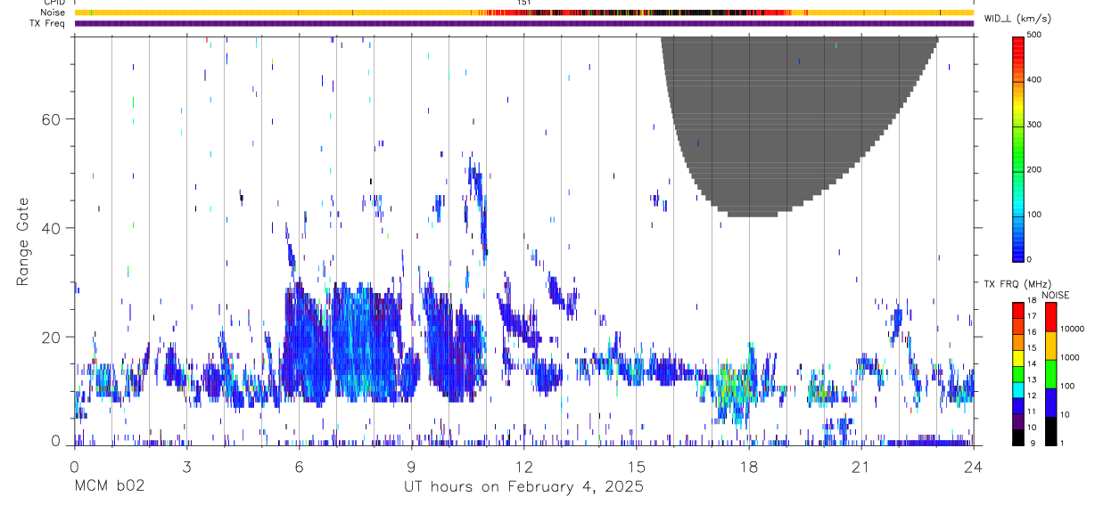Click the "3" tick label on the time axis

click(186, 466)
